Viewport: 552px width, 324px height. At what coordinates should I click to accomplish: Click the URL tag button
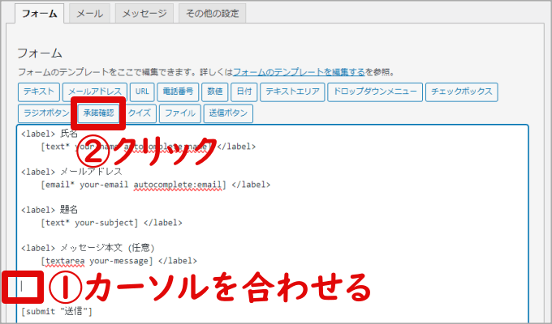142,92
